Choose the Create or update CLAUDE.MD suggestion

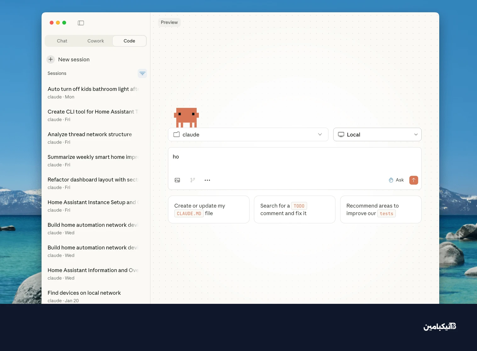pos(209,209)
